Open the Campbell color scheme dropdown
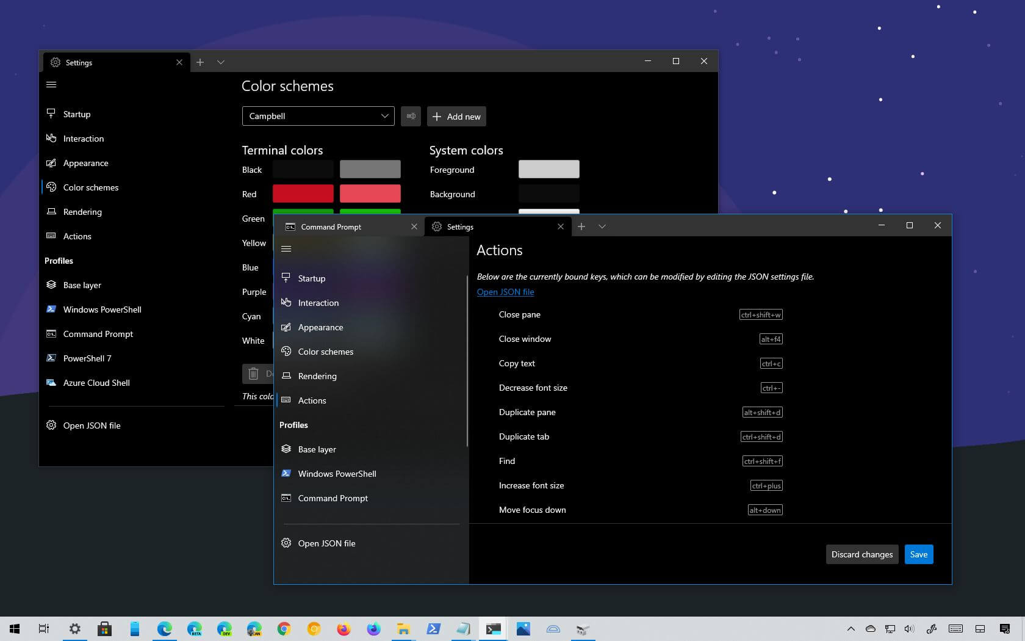Screen dimensions: 1025x641 click(317, 116)
